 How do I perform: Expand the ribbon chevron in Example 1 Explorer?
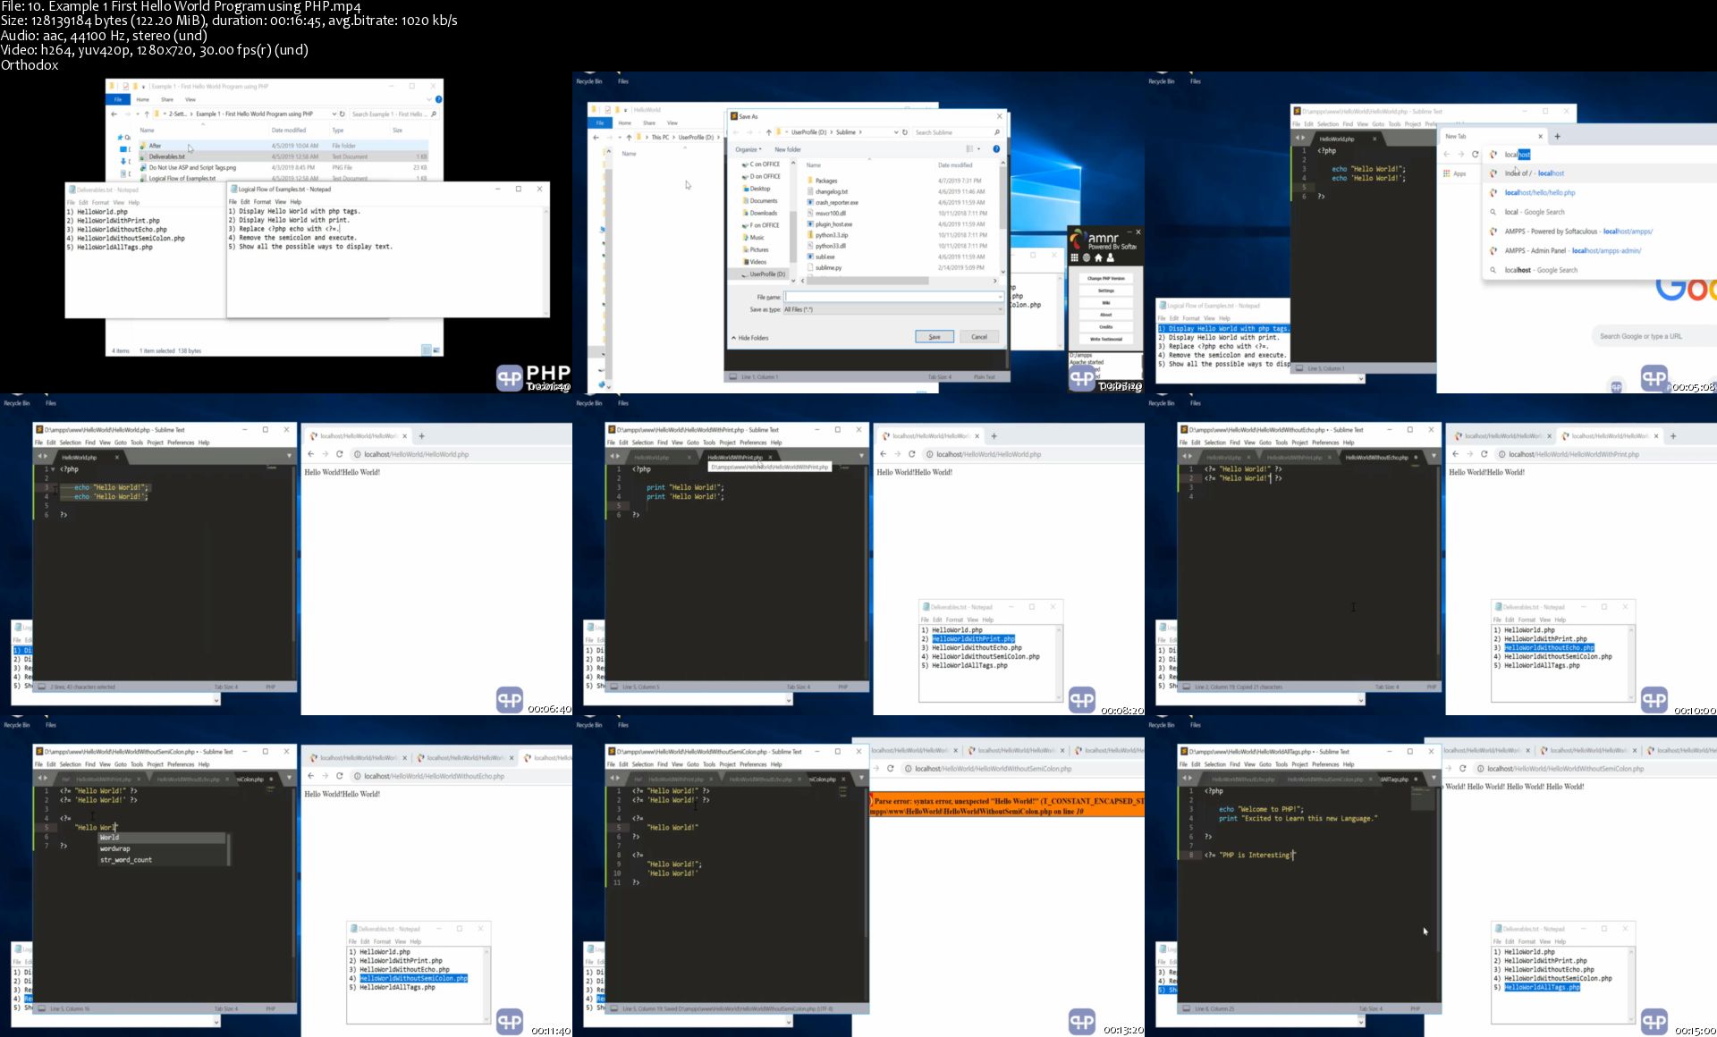click(x=430, y=99)
